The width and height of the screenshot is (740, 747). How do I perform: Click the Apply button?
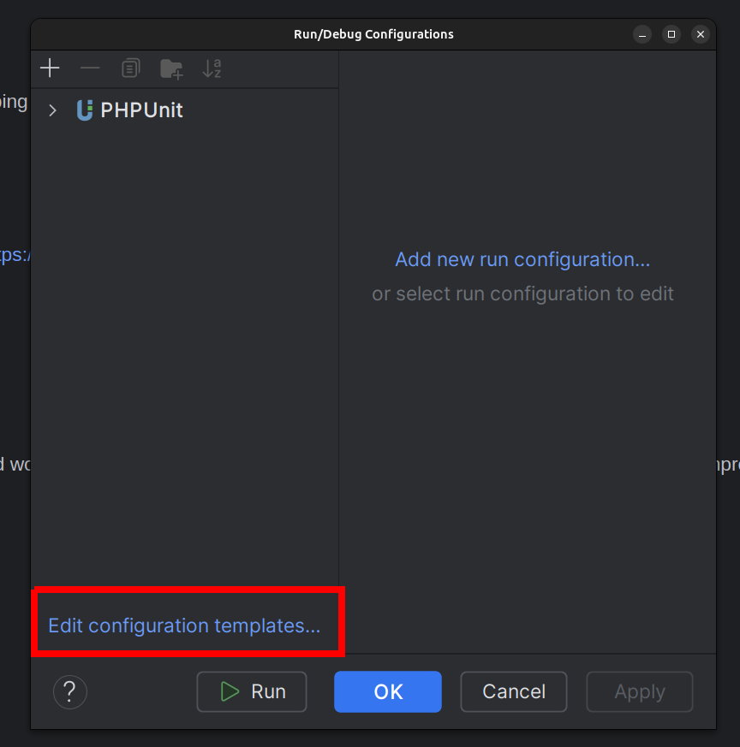coord(640,691)
